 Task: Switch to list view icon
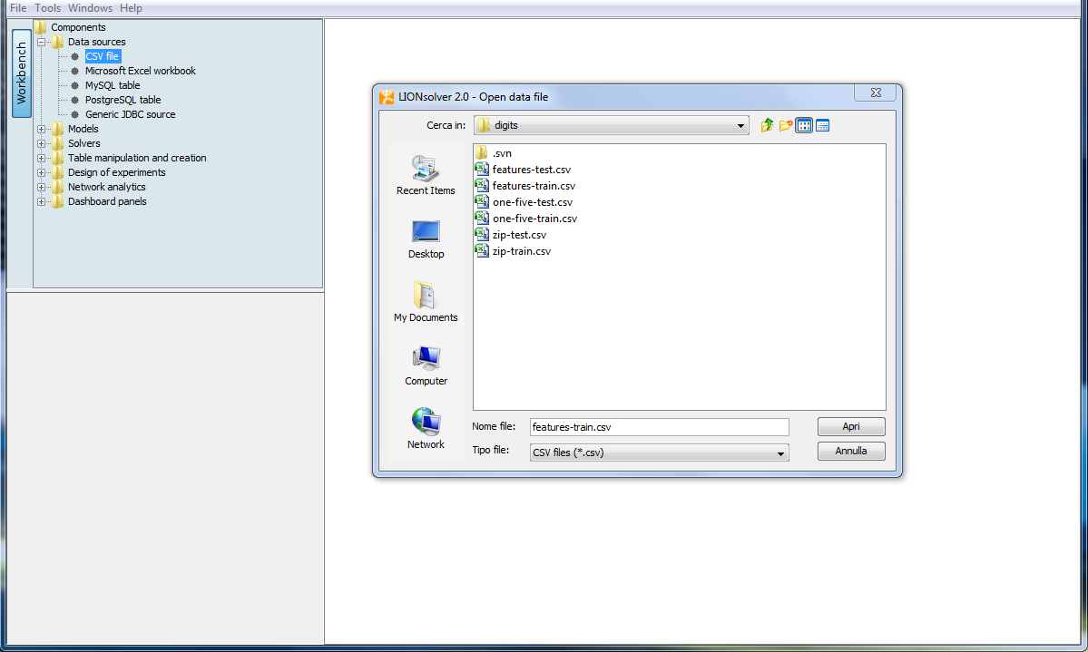click(804, 125)
